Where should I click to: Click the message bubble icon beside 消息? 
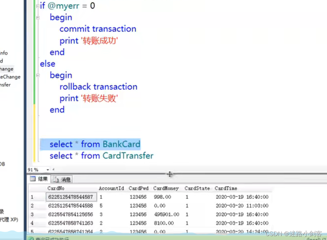click(x=55, y=179)
